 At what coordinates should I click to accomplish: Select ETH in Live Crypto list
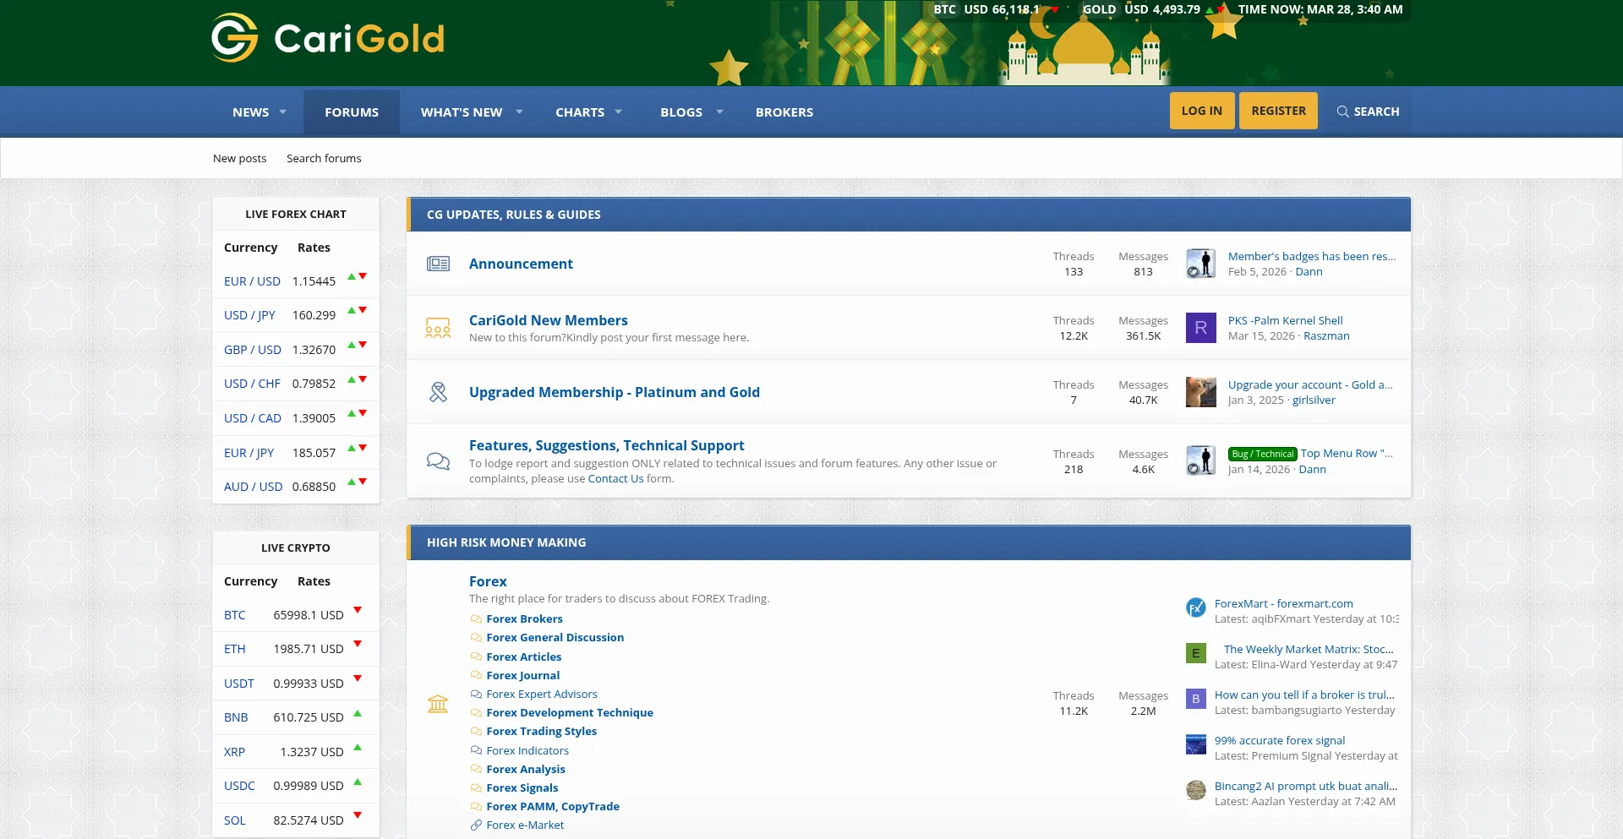pos(235,649)
